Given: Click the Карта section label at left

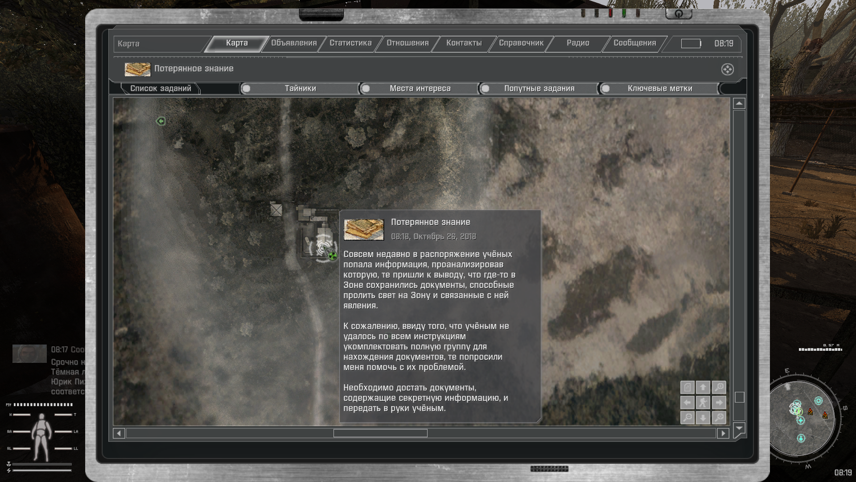Looking at the screenshot, I should point(128,44).
